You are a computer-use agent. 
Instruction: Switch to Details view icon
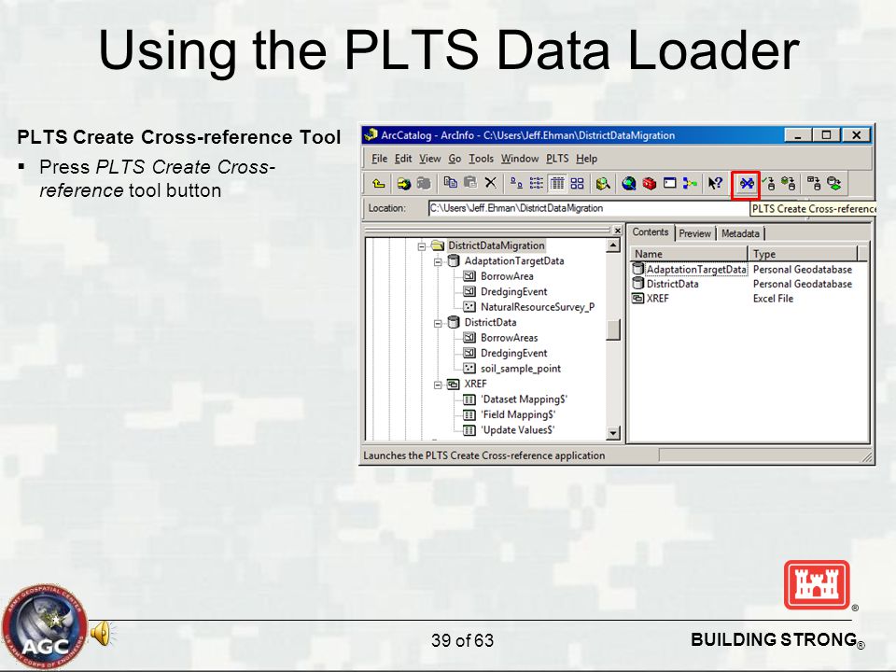(x=557, y=184)
